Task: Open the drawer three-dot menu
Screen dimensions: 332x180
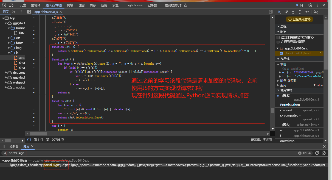Action: tap(4, 146)
